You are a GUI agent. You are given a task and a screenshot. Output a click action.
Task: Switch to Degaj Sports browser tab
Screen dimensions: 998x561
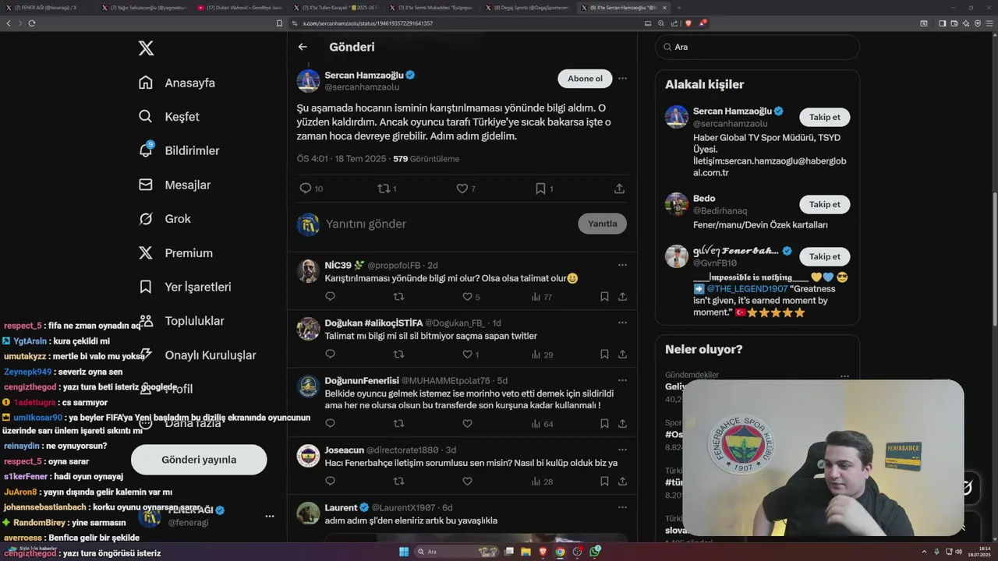528,7
